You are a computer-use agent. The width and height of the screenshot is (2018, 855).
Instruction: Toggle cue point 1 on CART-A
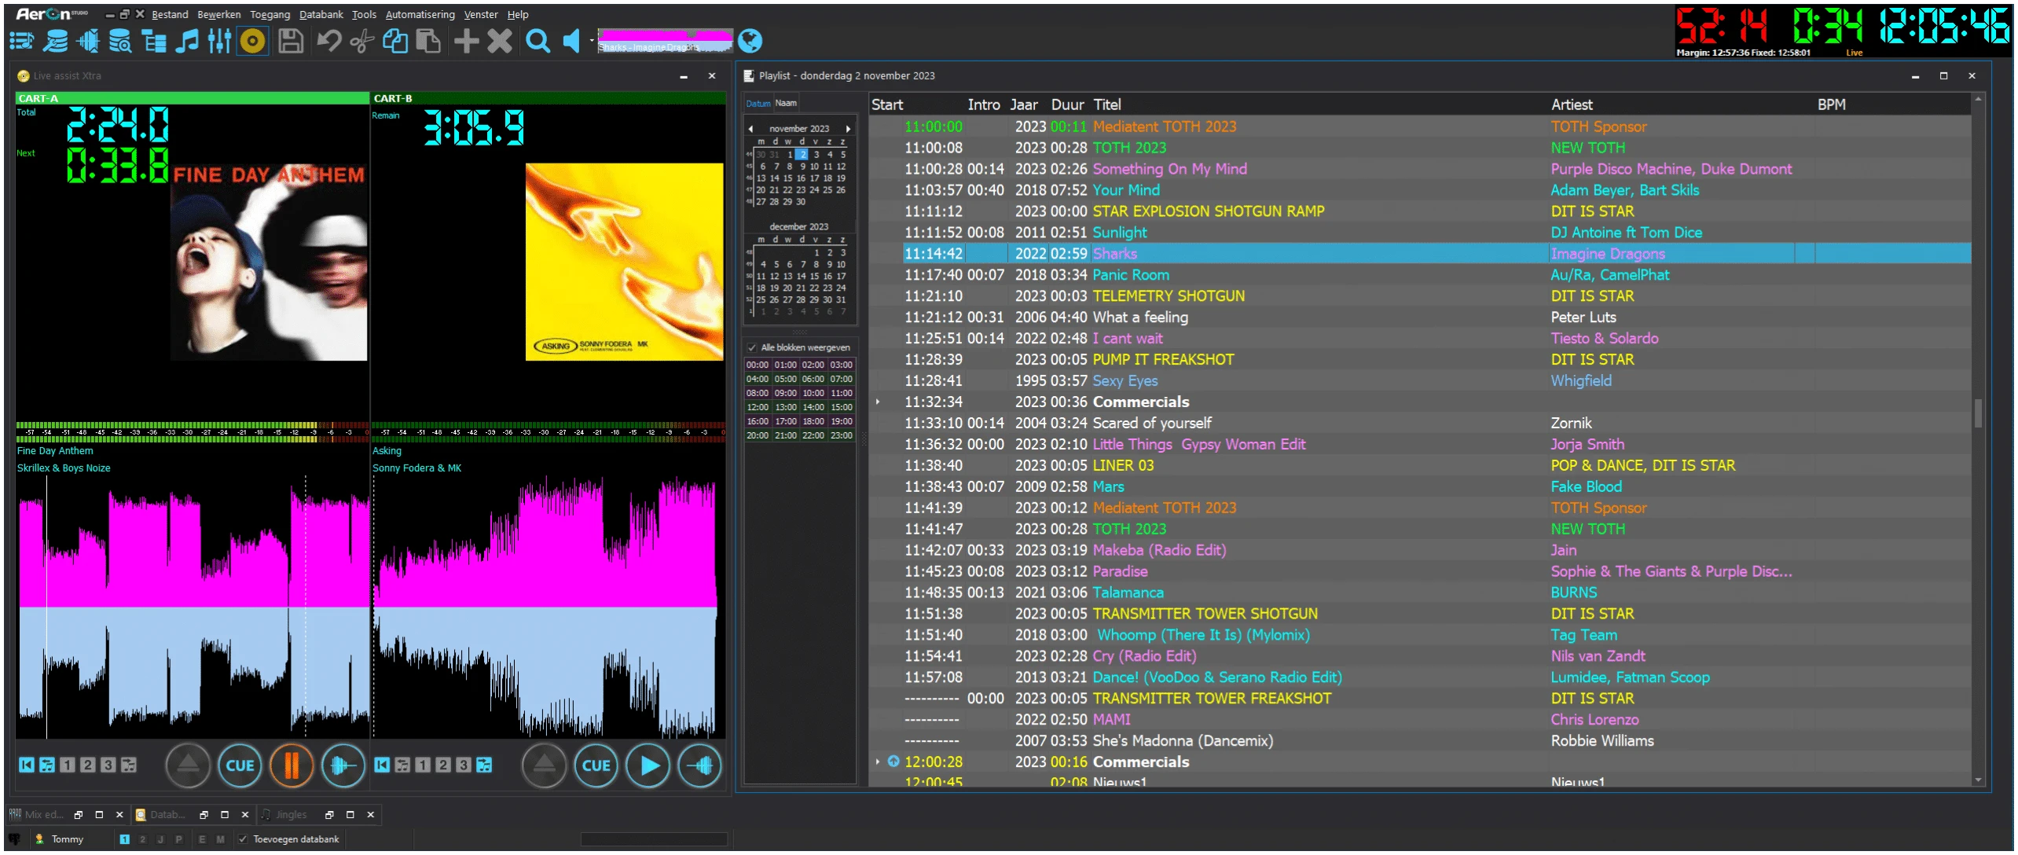tap(68, 765)
